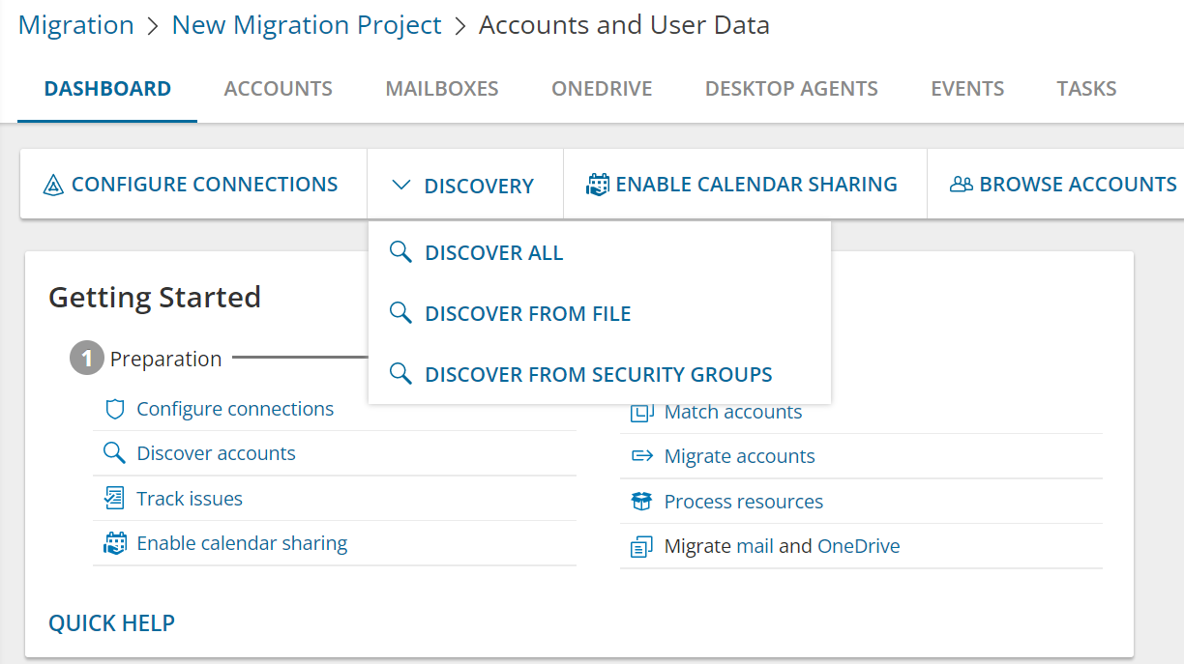This screenshot has height=664, width=1184.
Task: Click the pages icon beside Migrate mail
Action: 640,545
